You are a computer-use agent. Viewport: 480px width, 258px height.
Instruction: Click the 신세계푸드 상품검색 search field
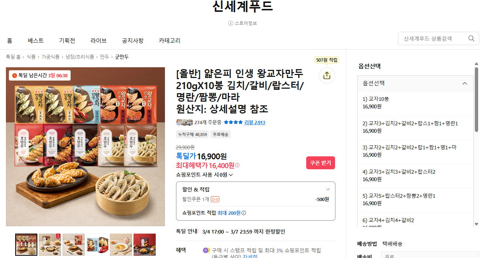432,38
